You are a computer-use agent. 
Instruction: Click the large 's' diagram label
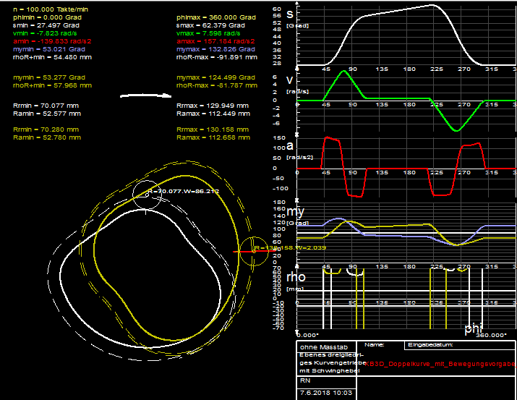pyautogui.click(x=290, y=14)
